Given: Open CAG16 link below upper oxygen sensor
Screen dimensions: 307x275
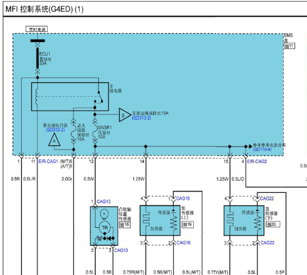Looking at the screenshot, I should point(183,243).
